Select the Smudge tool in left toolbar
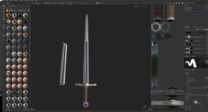208x112 pixels. [4, 16]
